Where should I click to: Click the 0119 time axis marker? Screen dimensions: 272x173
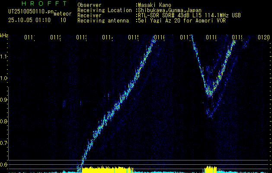pos(237,38)
